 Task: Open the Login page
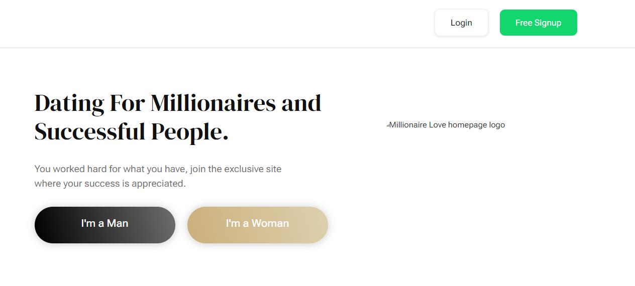click(461, 23)
